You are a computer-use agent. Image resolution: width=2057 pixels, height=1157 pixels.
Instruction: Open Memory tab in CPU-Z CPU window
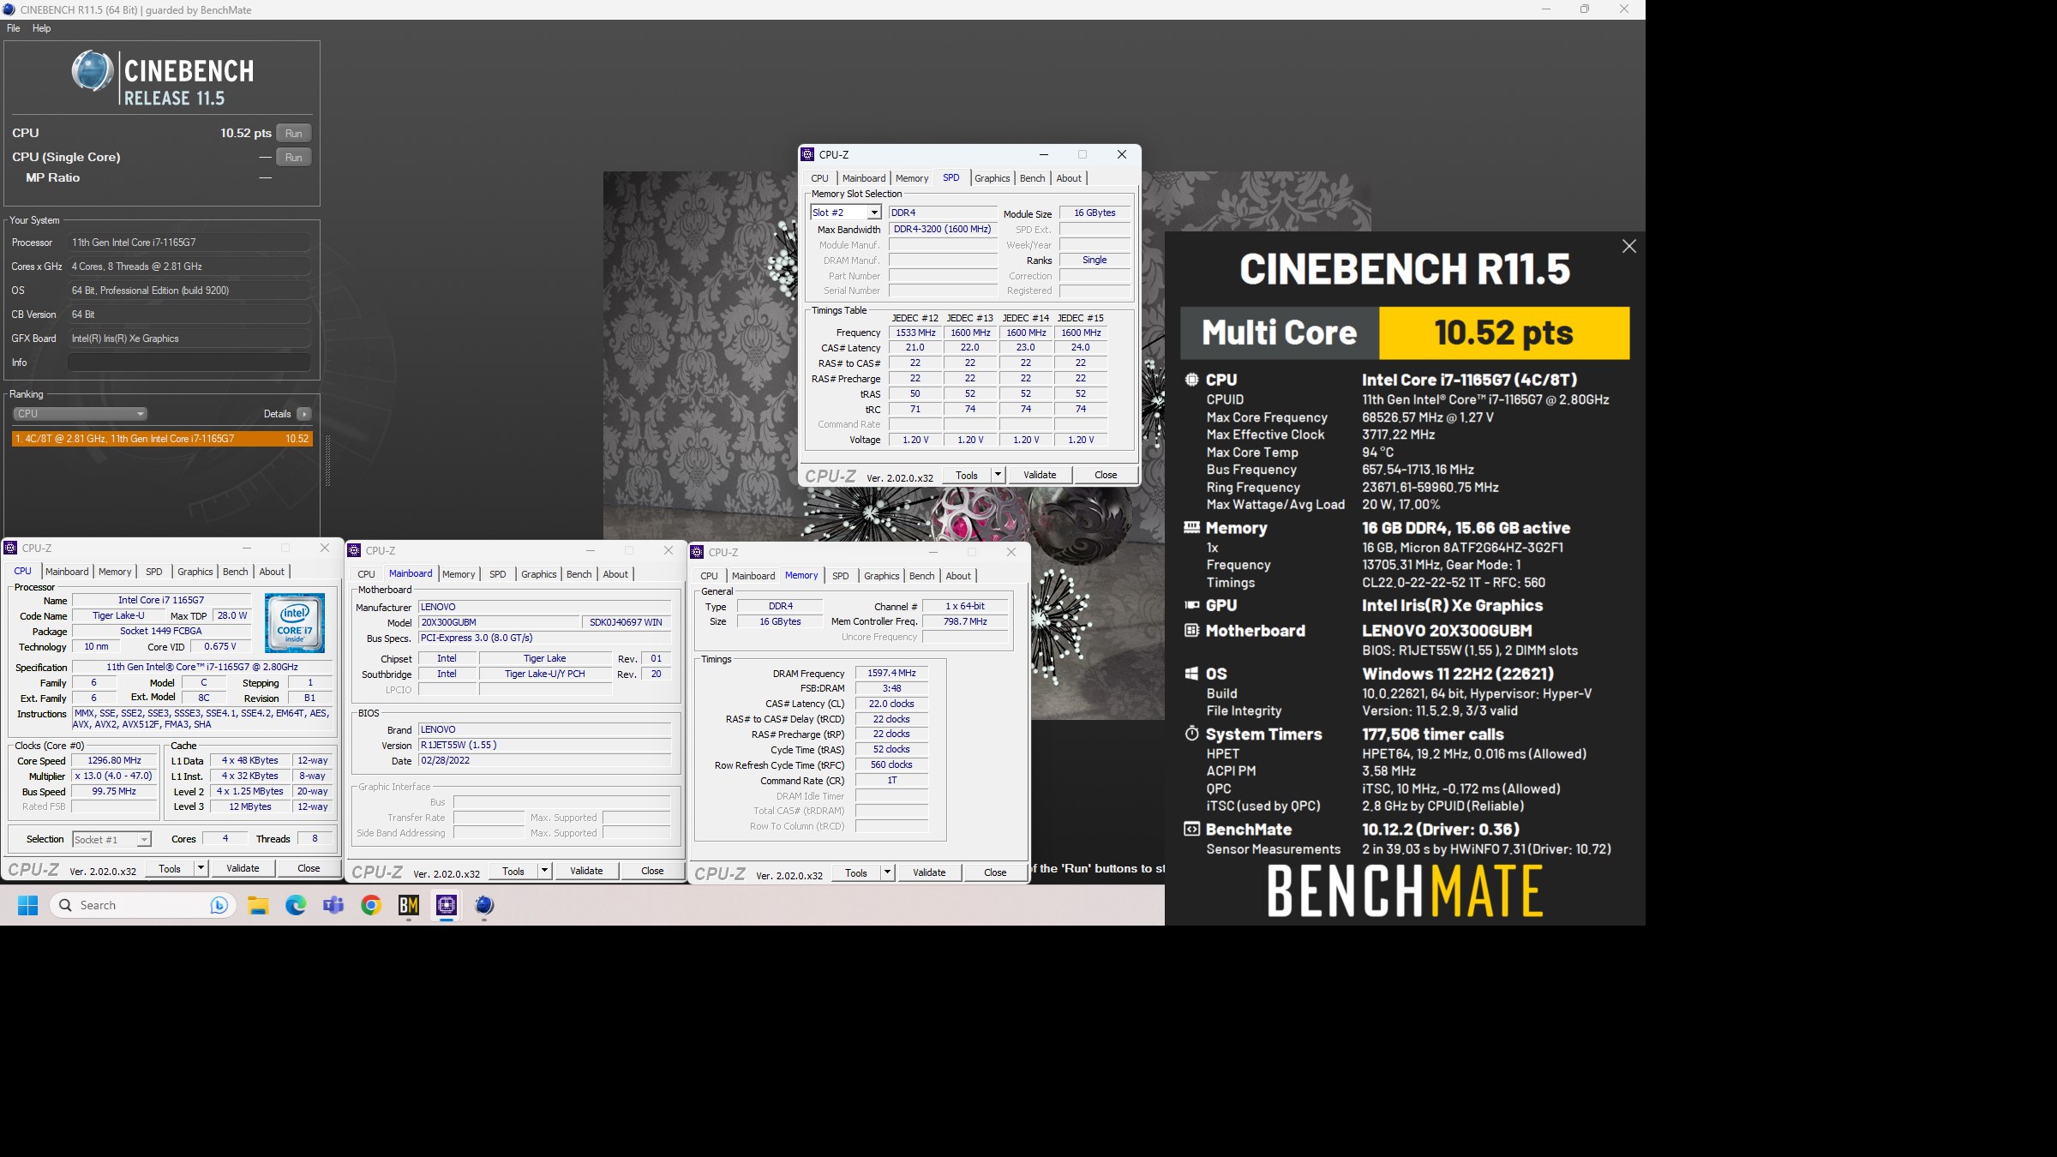pos(115,572)
